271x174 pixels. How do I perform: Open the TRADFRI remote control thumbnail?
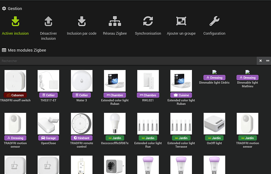click(x=82, y=124)
